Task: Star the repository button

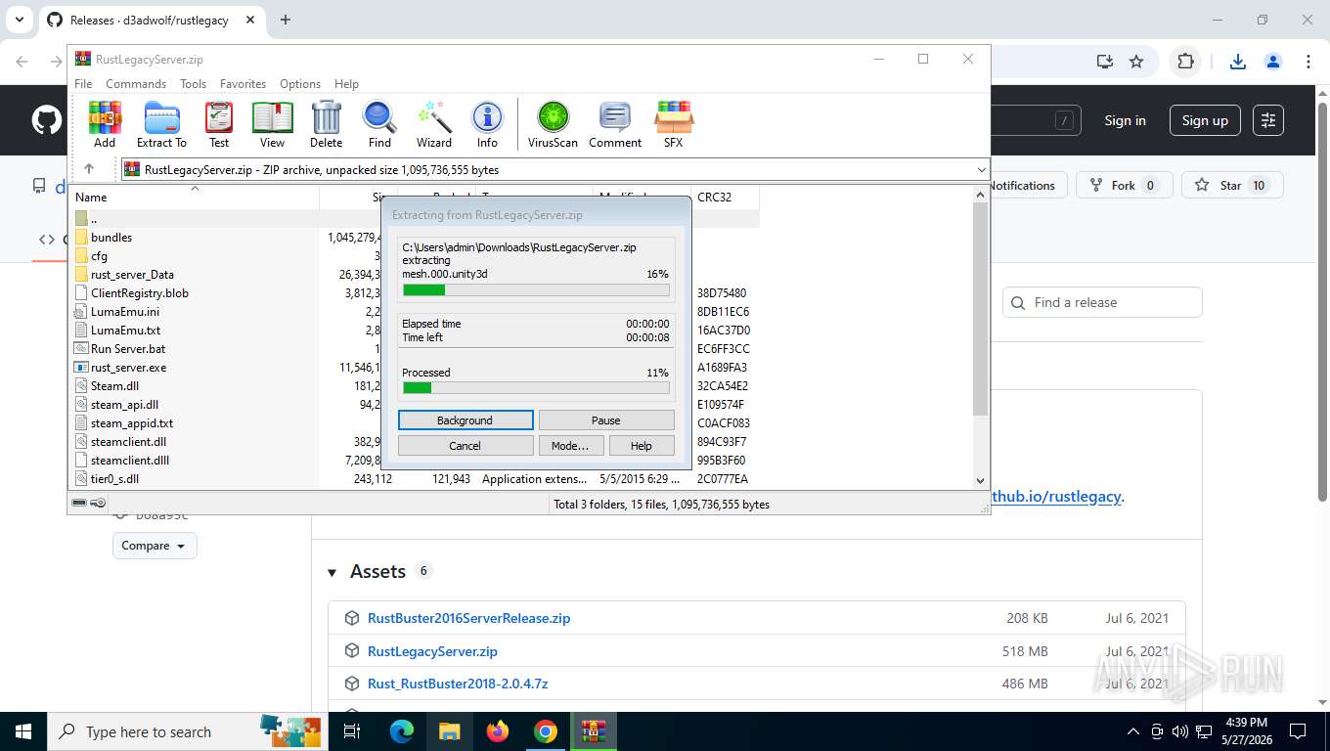Action: pyautogui.click(x=1231, y=186)
